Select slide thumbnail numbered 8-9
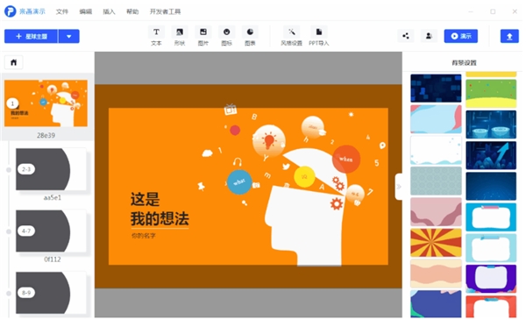 pyautogui.click(x=51, y=293)
